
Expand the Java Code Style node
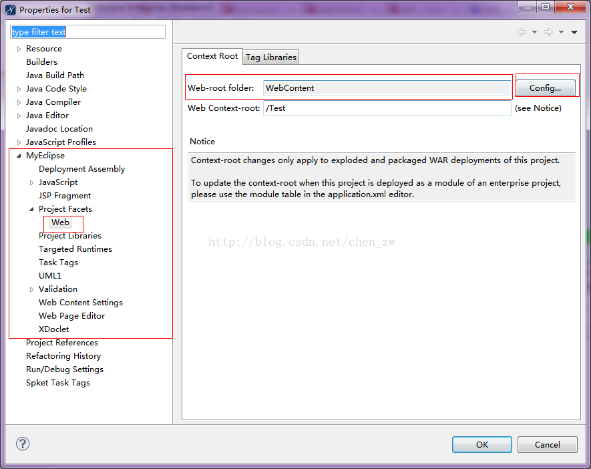[19, 89]
